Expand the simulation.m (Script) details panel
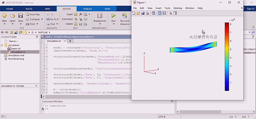The width and height of the screenshot is (256, 119). pyautogui.click(x=36, y=86)
